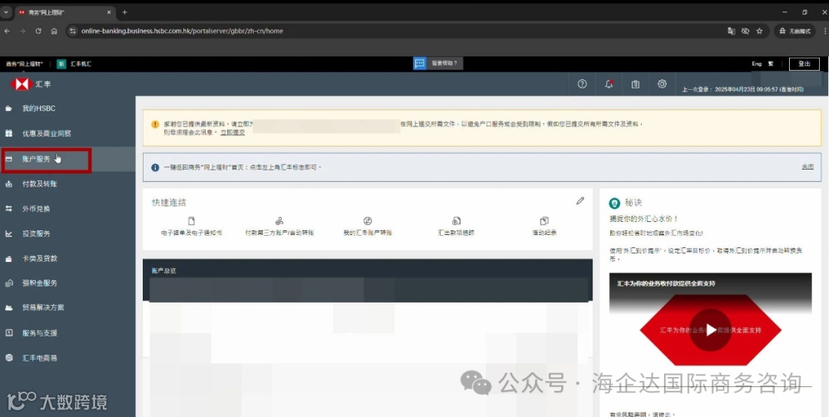The width and height of the screenshot is (829, 417).
Task: Switch to 商务"网上理财" top tab
Action: [25, 64]
